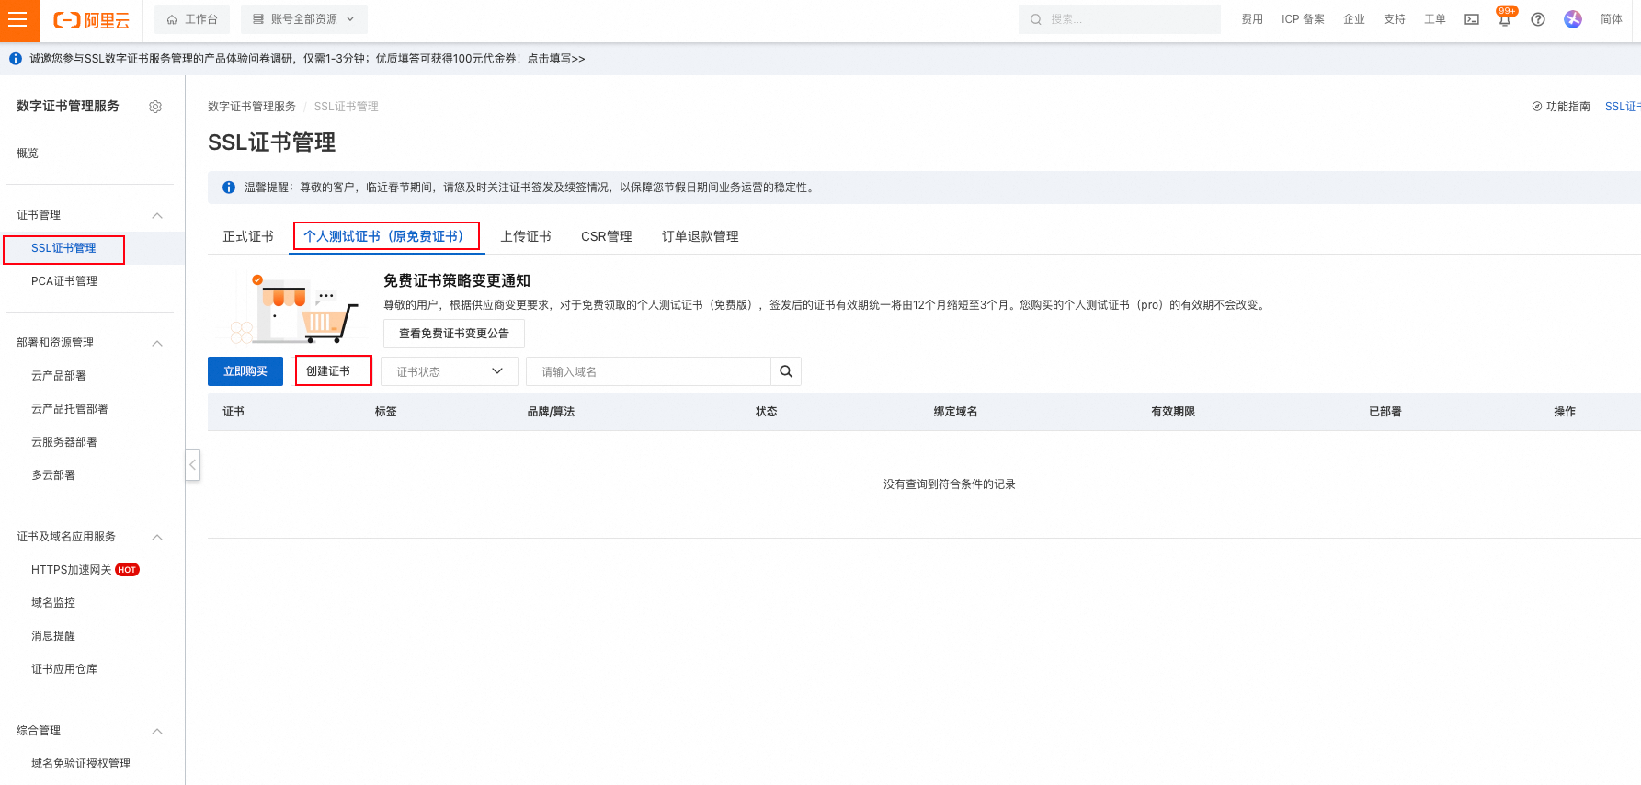Open the ICP 备案 menu
The height and width of the screenshot is (785, 1641).
pos(1303,19)
